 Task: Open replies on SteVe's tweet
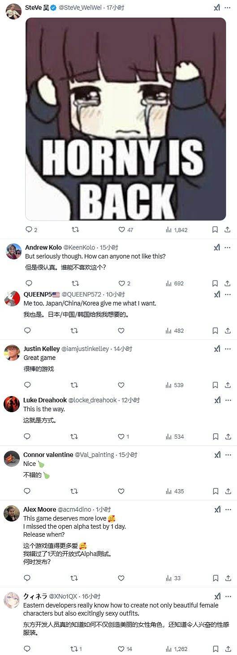pos(31,230)
